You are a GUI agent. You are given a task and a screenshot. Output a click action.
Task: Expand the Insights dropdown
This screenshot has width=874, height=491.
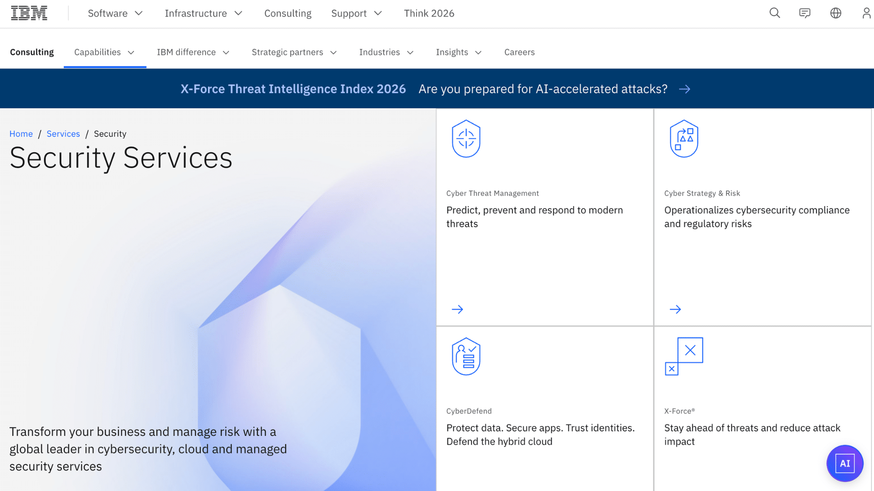point(459,52)
